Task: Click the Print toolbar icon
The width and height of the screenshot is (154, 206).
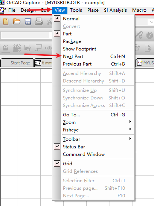Action: pos(39,21)
